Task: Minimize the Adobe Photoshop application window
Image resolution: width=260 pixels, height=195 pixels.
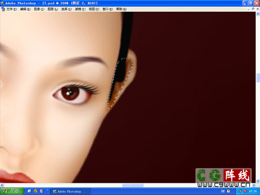Action: pos(245,3)
